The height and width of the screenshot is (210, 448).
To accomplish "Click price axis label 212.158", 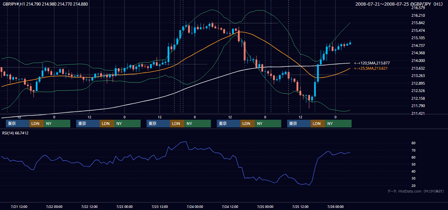I will (x=418, y=98).
